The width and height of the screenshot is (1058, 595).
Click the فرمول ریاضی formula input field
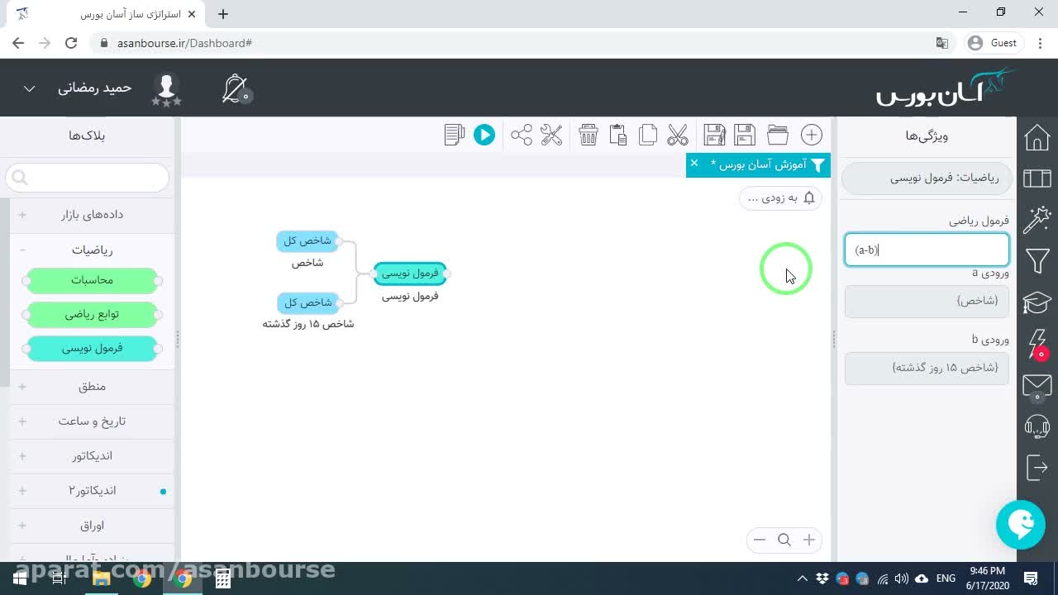[x=927, y=250]
